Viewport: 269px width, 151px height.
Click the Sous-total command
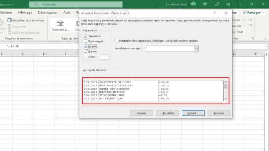(x=238, y=32)
